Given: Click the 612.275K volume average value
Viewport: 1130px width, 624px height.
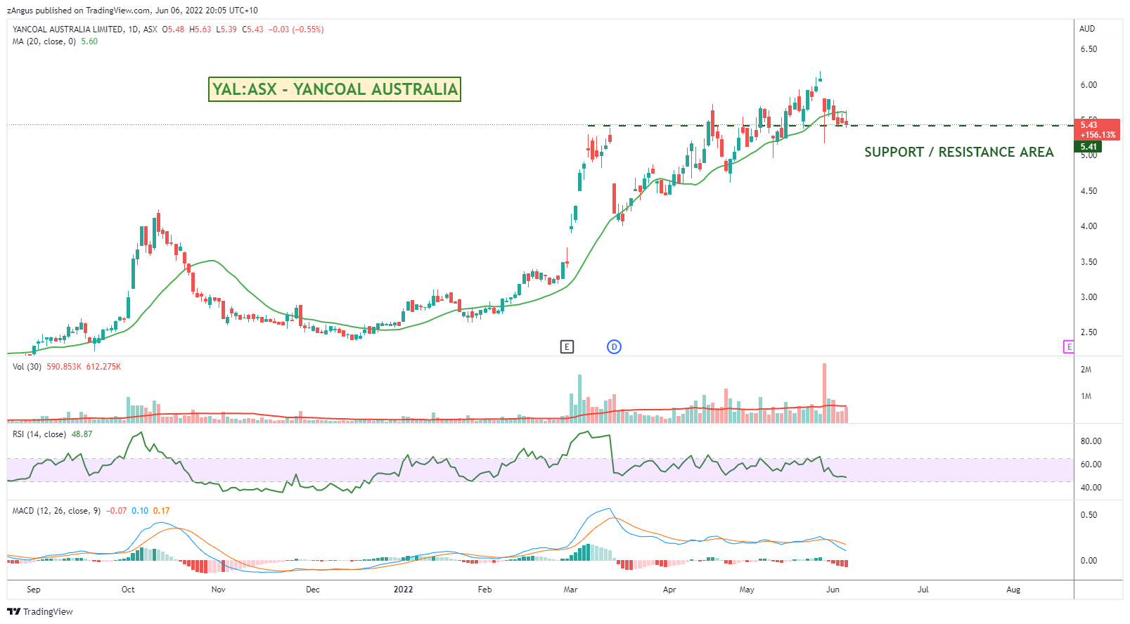Looking at the screenshot, I should tap(103, 367).
